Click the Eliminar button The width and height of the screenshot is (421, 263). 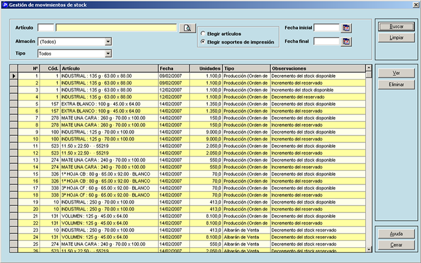click(396, 84)
